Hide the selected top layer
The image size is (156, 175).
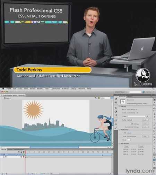click(19, 155)
